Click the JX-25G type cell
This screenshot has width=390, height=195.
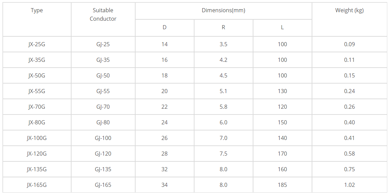(x=37, y=45)
